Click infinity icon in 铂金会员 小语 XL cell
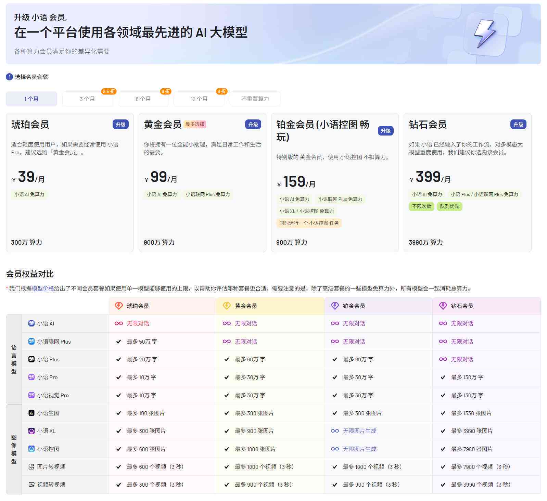Image resolution: width=547 pixels, height=501 pixels. point(335,431)
